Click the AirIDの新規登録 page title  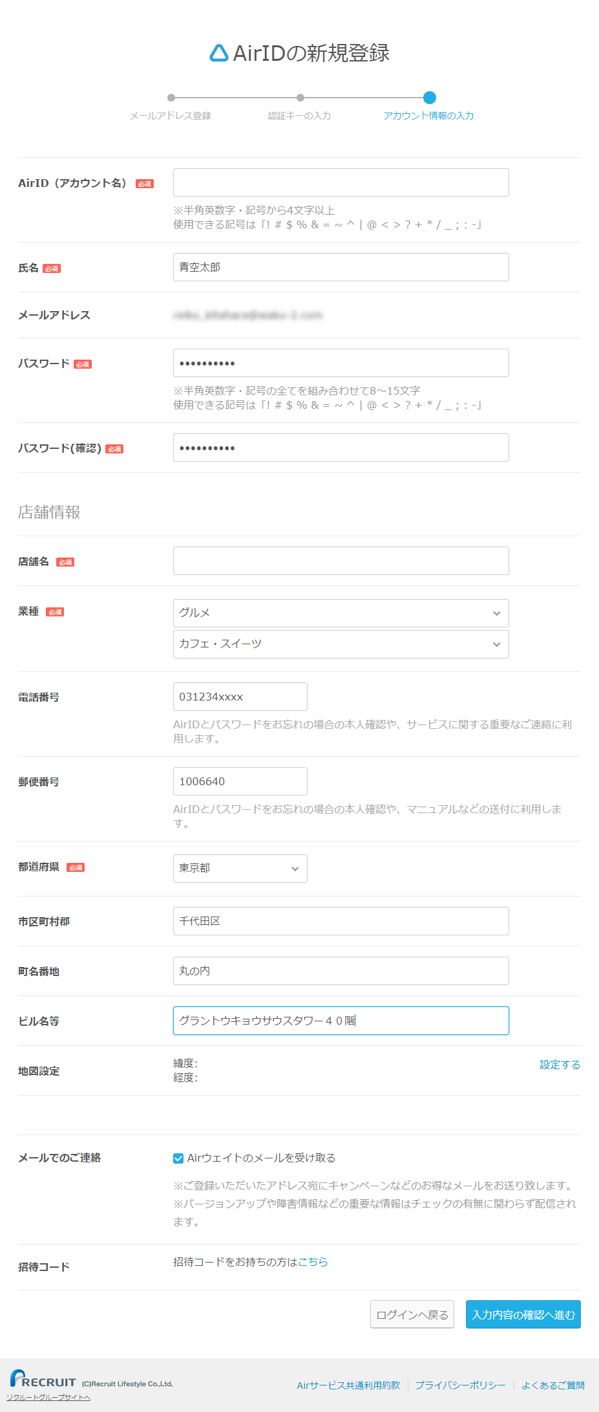pyautogui.click(x=311, y=53)
